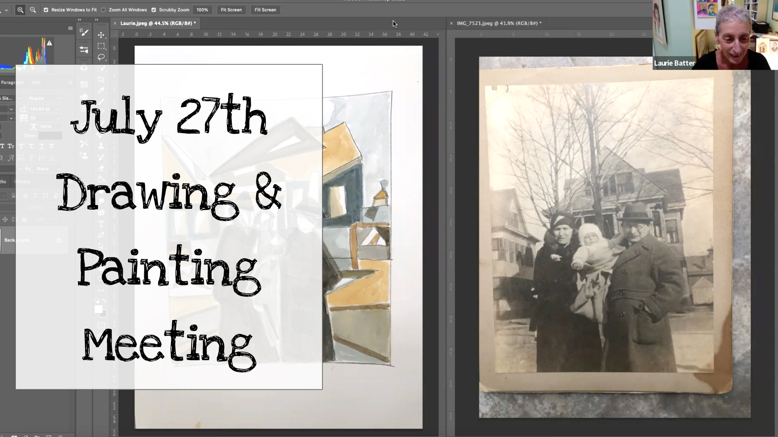Click the text Color swatch in Character panel
778x437 pixels.
coord(50,136)
